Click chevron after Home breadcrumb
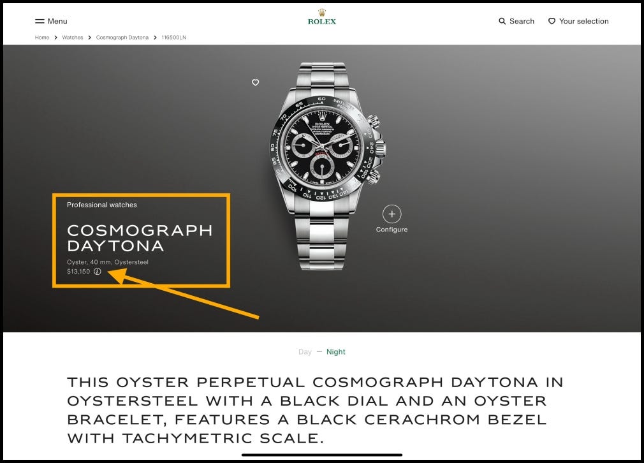644x463 pixels. click(56, 38)
